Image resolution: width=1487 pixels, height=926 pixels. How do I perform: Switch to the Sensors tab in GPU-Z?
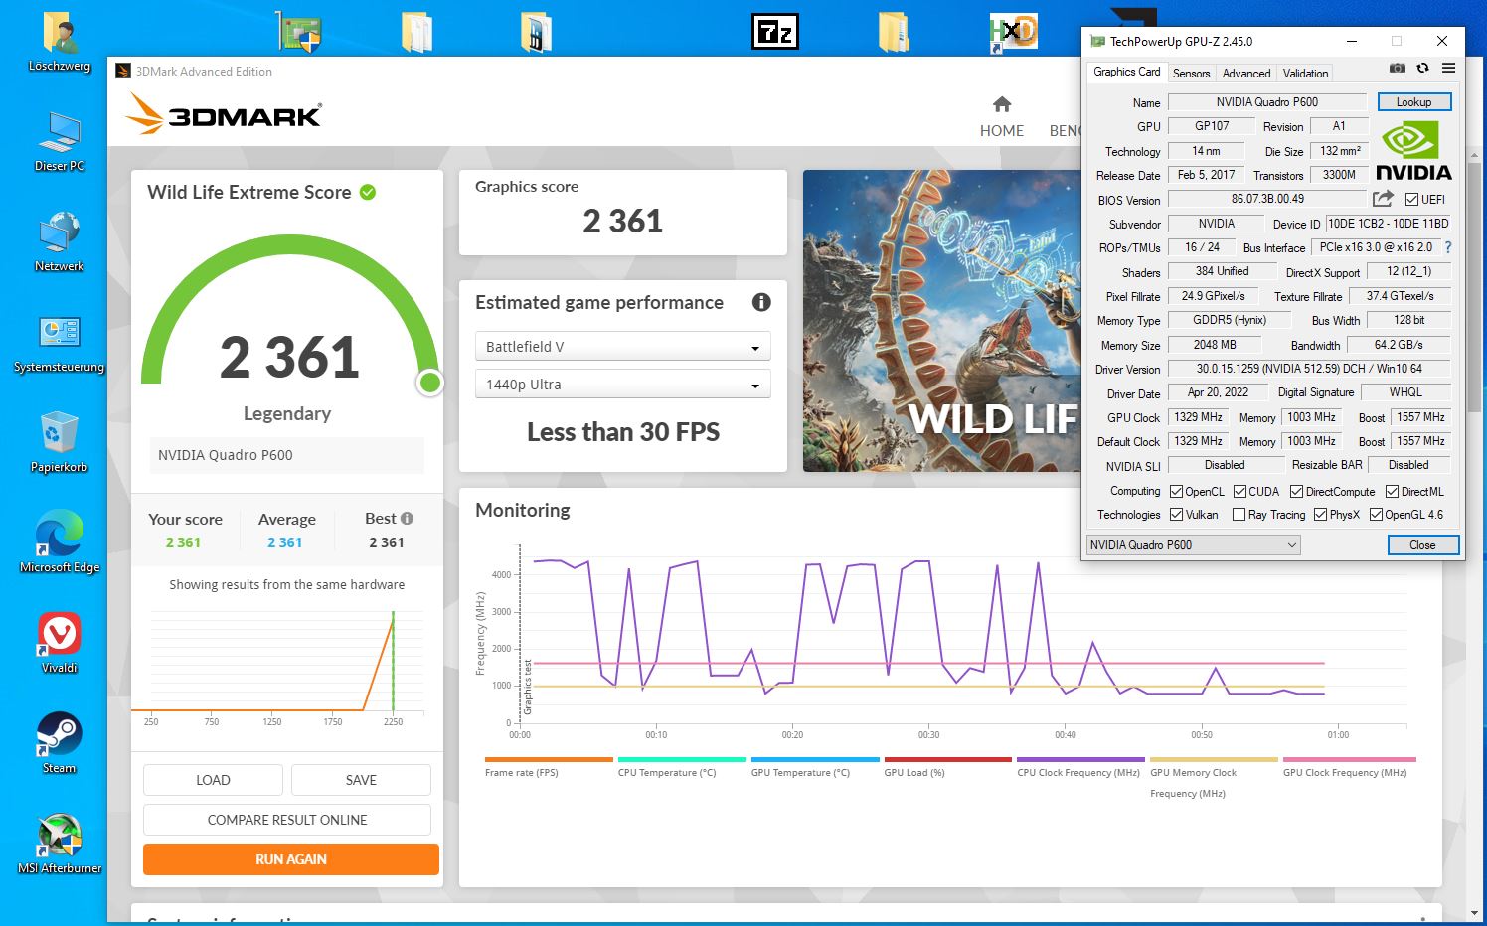click(x=1191, y=73)
